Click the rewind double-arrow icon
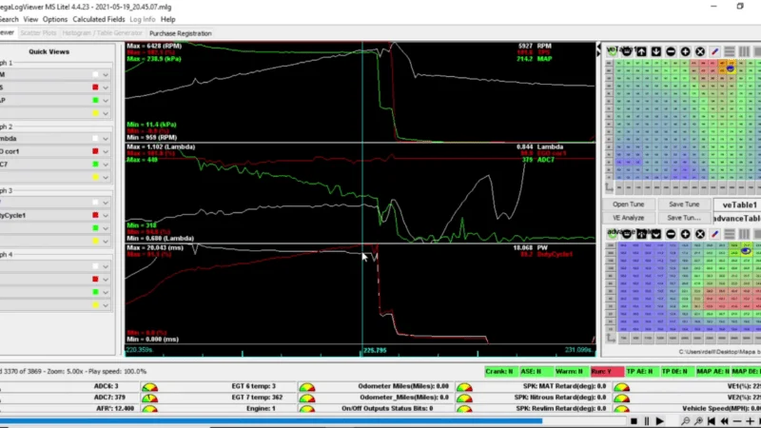The width and height of the screenshot is (761, 428). coord(724,421)
